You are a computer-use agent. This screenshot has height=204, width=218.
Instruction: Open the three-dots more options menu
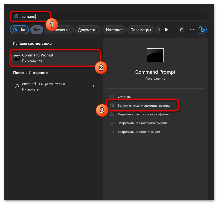pyautogui.click(x=192, y=30)
